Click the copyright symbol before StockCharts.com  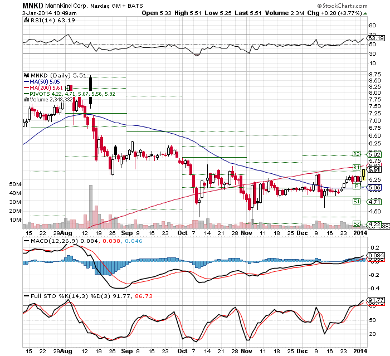click(319, 6)
